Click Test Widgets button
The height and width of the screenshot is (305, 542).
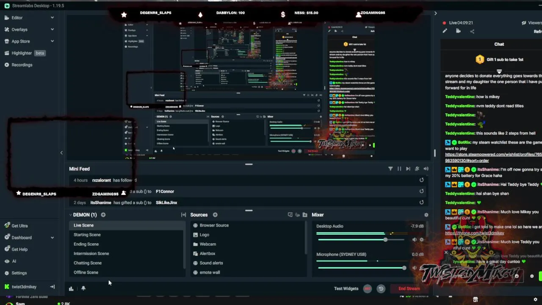click(x=346, y=288)
